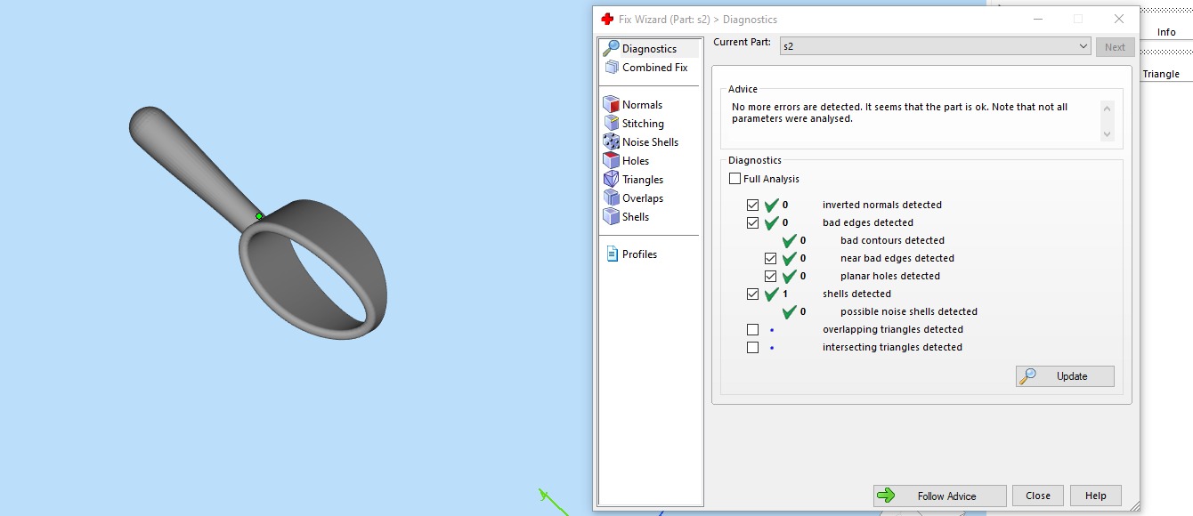1193x516 pixels.
Task: Click the green point on the model
Action: point(259,216)
